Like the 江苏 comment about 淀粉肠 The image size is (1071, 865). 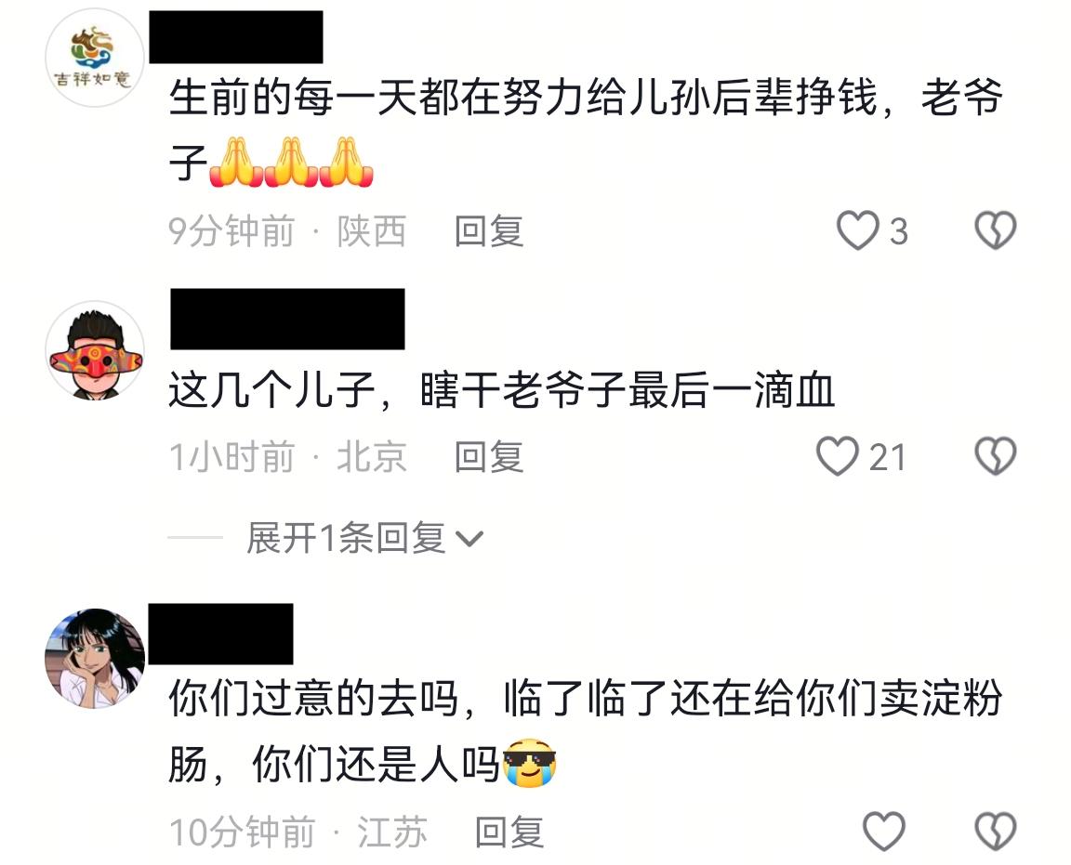[x=884, y=831]
